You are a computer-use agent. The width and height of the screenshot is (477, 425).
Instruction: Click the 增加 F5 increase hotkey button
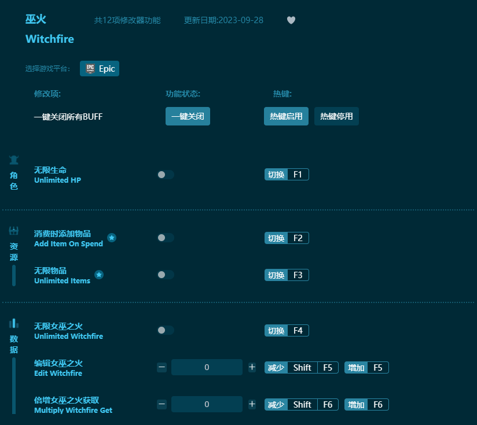pyautogui.click(x=366, y=367)
